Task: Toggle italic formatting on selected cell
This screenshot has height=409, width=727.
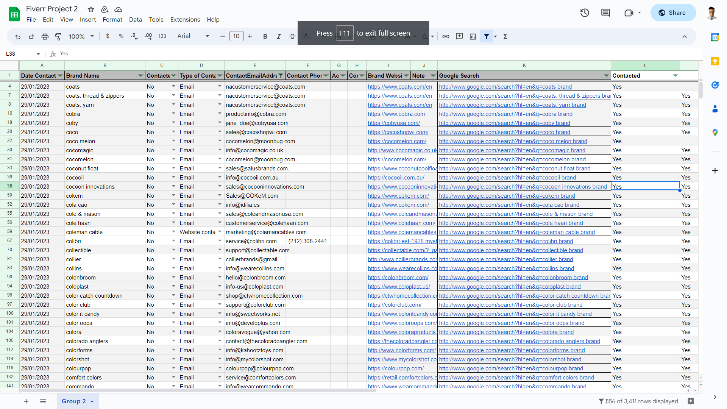Action: [278, 36]
